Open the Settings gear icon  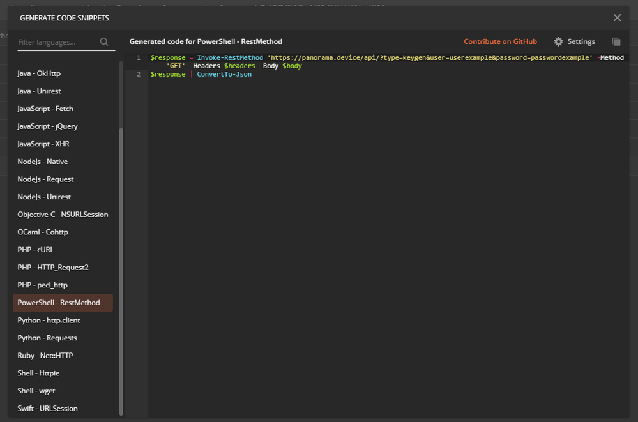tap(559, 41)
